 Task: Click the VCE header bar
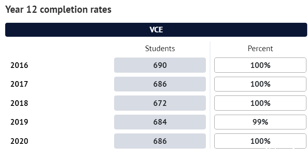[x=156, y=30]
